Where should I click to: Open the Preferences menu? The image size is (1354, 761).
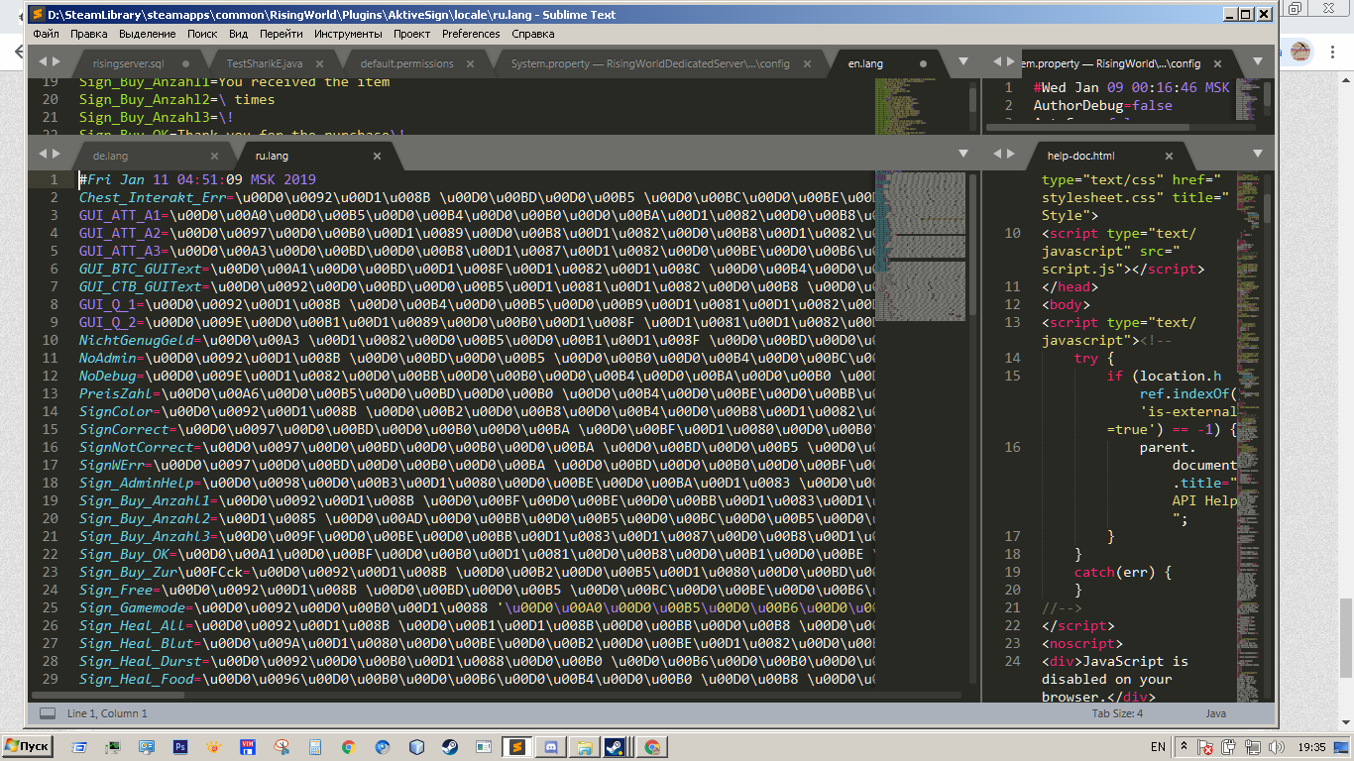471,34
